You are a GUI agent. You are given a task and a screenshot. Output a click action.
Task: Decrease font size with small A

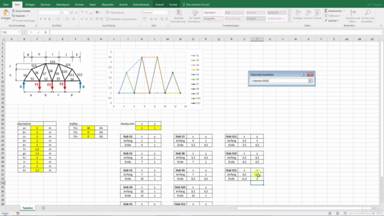[76, 13]
